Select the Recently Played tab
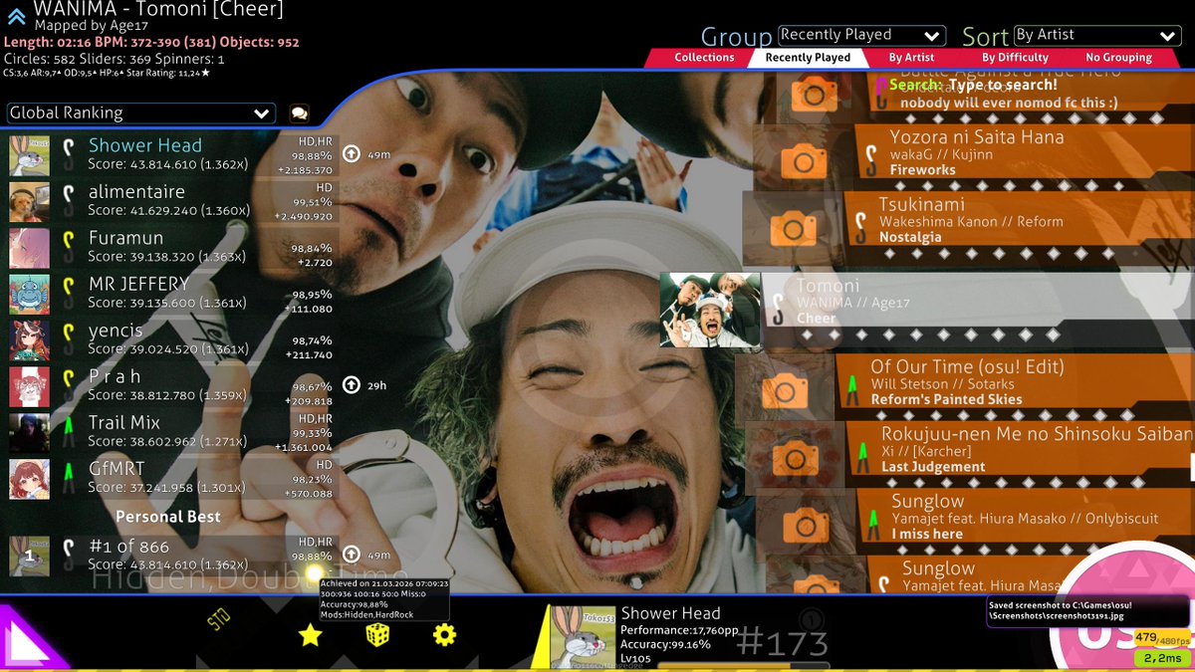 point(808,58)
